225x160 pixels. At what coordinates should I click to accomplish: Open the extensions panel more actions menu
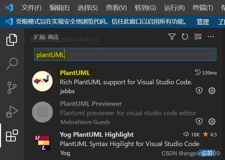click(211, 37)
